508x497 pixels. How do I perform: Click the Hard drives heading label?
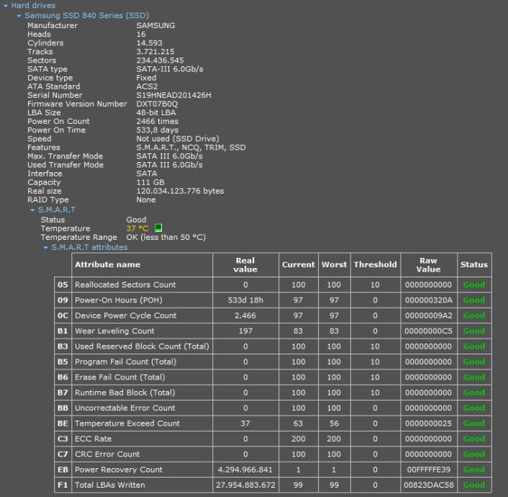coord(33,6)
